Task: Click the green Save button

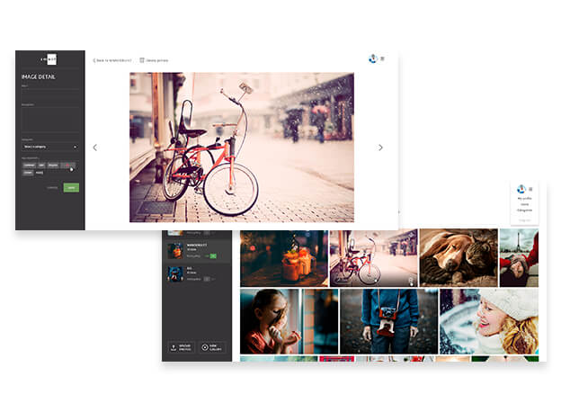Action: click(x=71, y=187)
